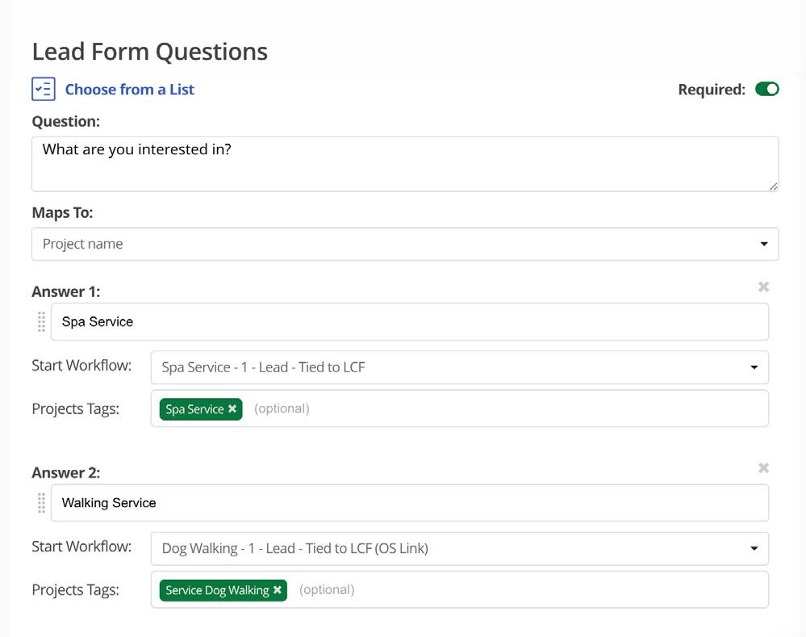Select the green Spa Service tag chip
The width and height of the screenshot is (806, 637).
(194, 409)
